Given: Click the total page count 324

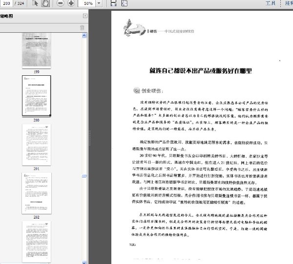Looking at the screenshot, I should [21, 3].
